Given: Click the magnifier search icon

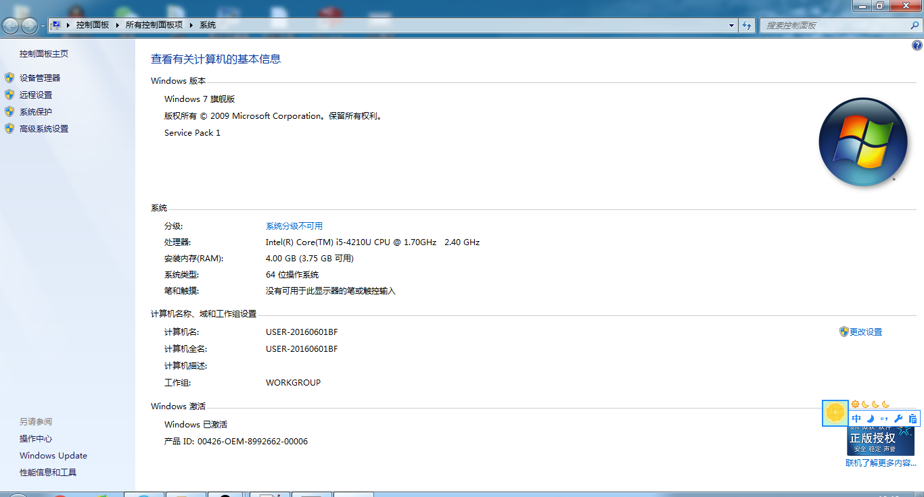Looking at the screenshot, I should click(915, 26).
